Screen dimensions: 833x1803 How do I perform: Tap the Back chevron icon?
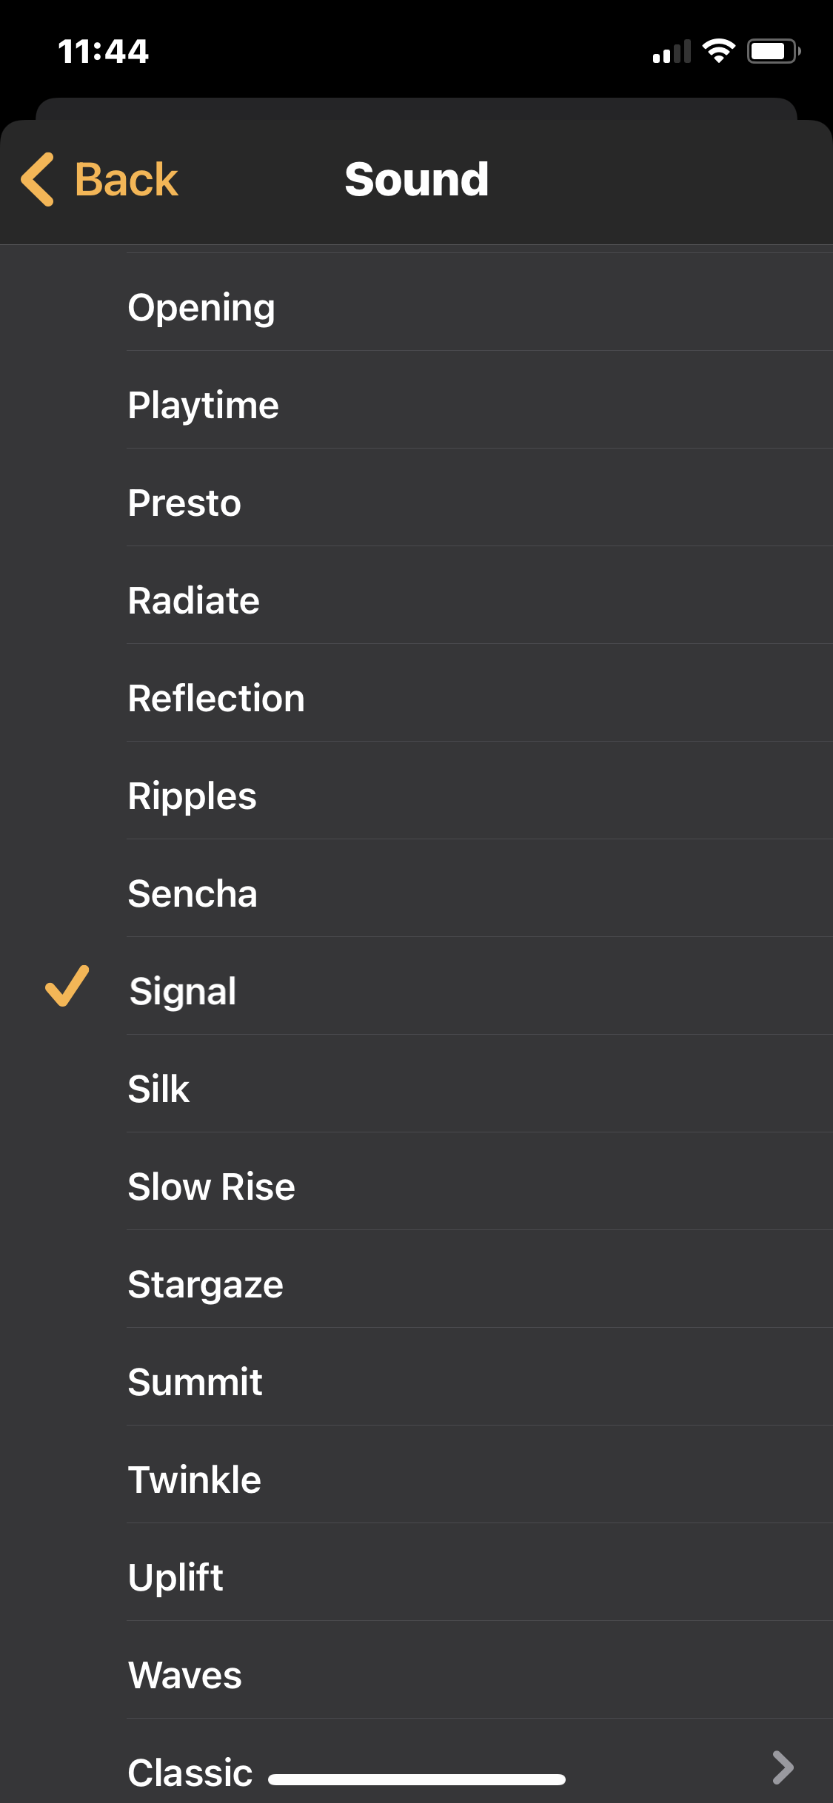pyautogui.click(x=37, y=179)
